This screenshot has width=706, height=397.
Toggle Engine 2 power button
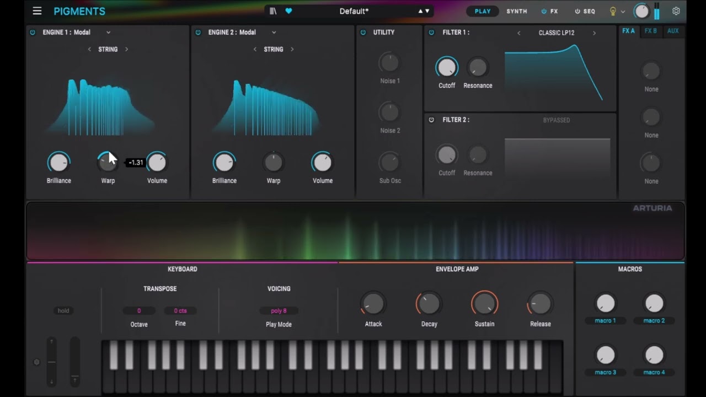point(198,33)
